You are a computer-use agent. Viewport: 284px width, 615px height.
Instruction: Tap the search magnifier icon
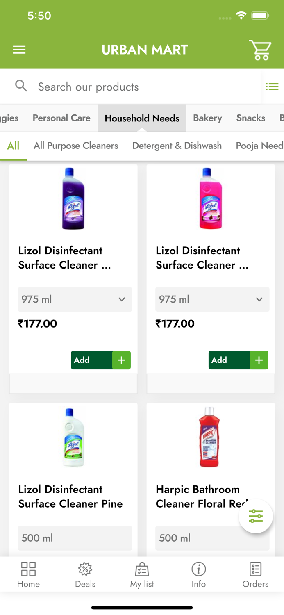[21, 86]
